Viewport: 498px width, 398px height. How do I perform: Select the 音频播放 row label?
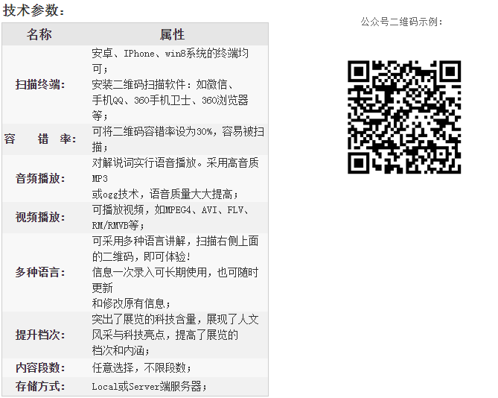(40, 178)
